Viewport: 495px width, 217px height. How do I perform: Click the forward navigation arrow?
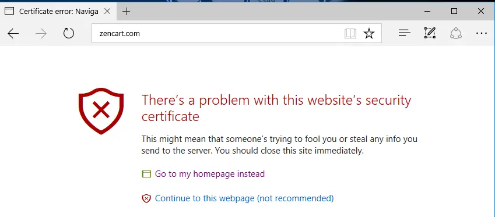pos(41,33)
